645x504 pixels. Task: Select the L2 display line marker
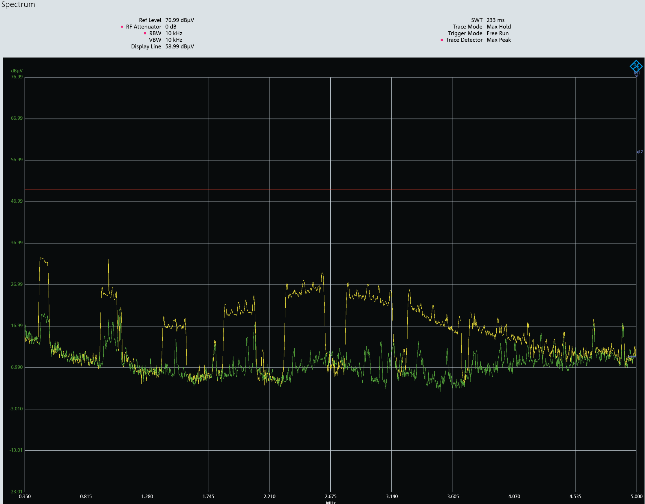640,152
